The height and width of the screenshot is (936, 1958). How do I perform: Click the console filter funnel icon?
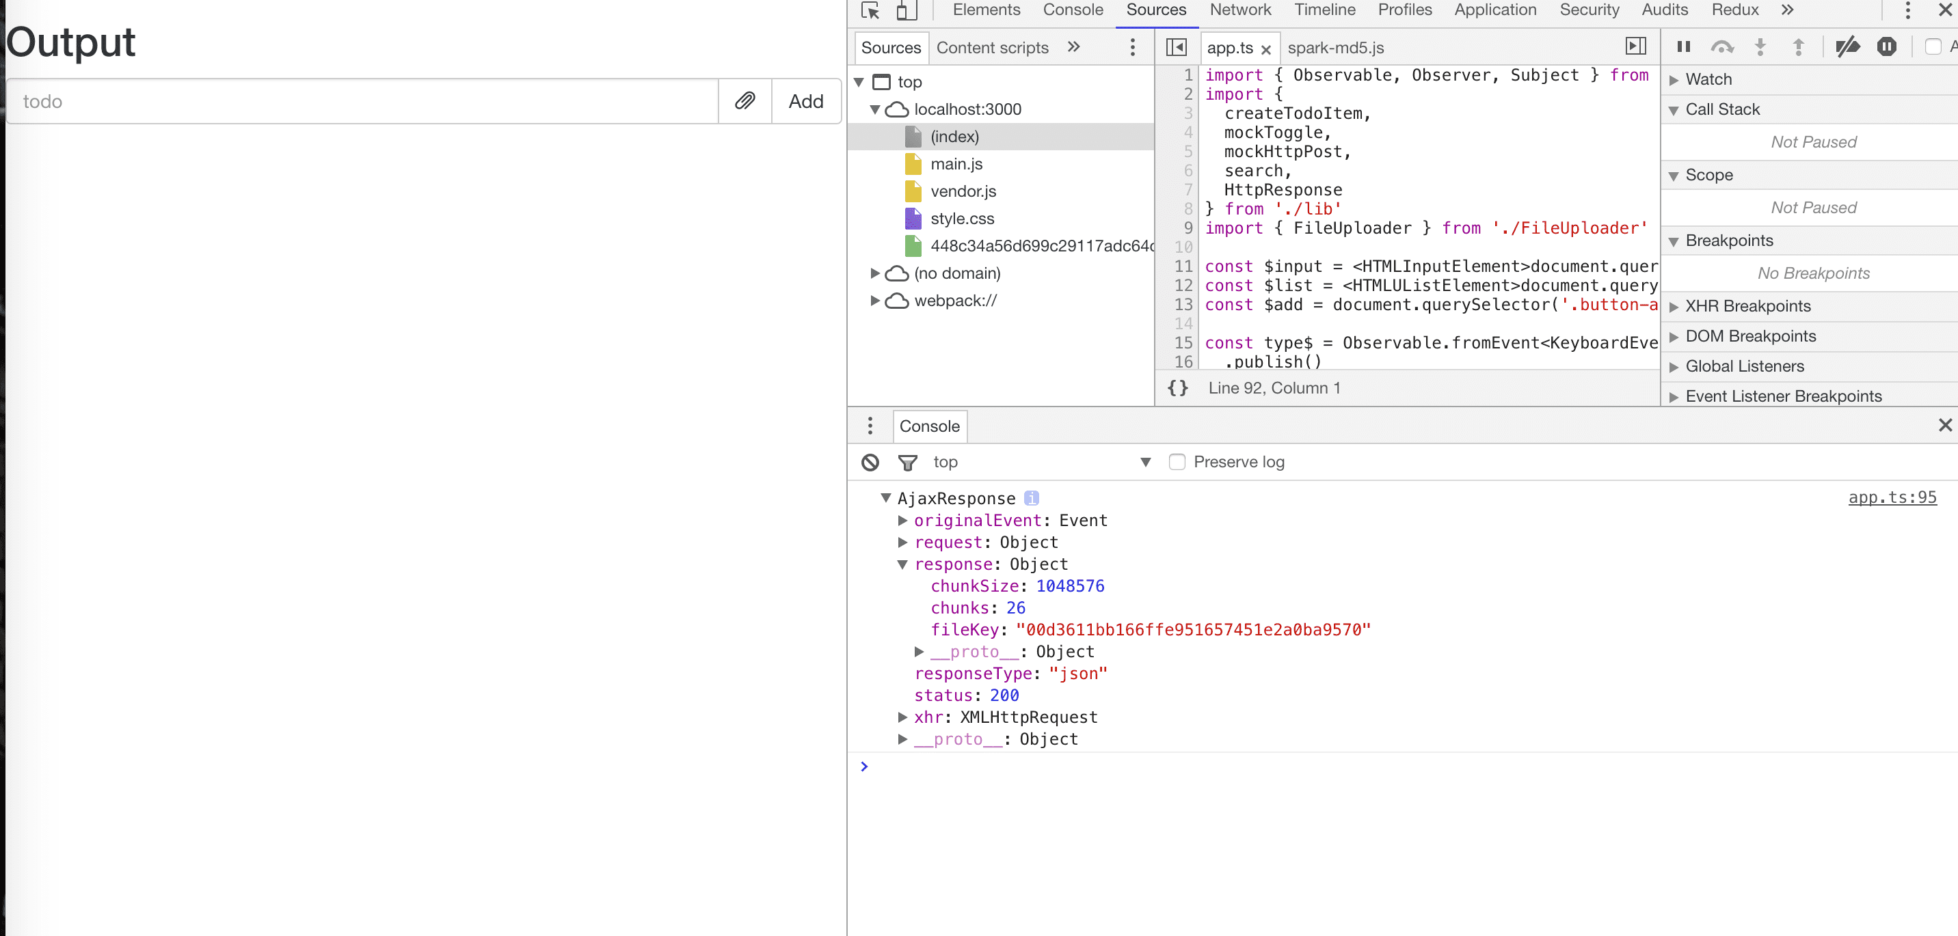point(907,462)
